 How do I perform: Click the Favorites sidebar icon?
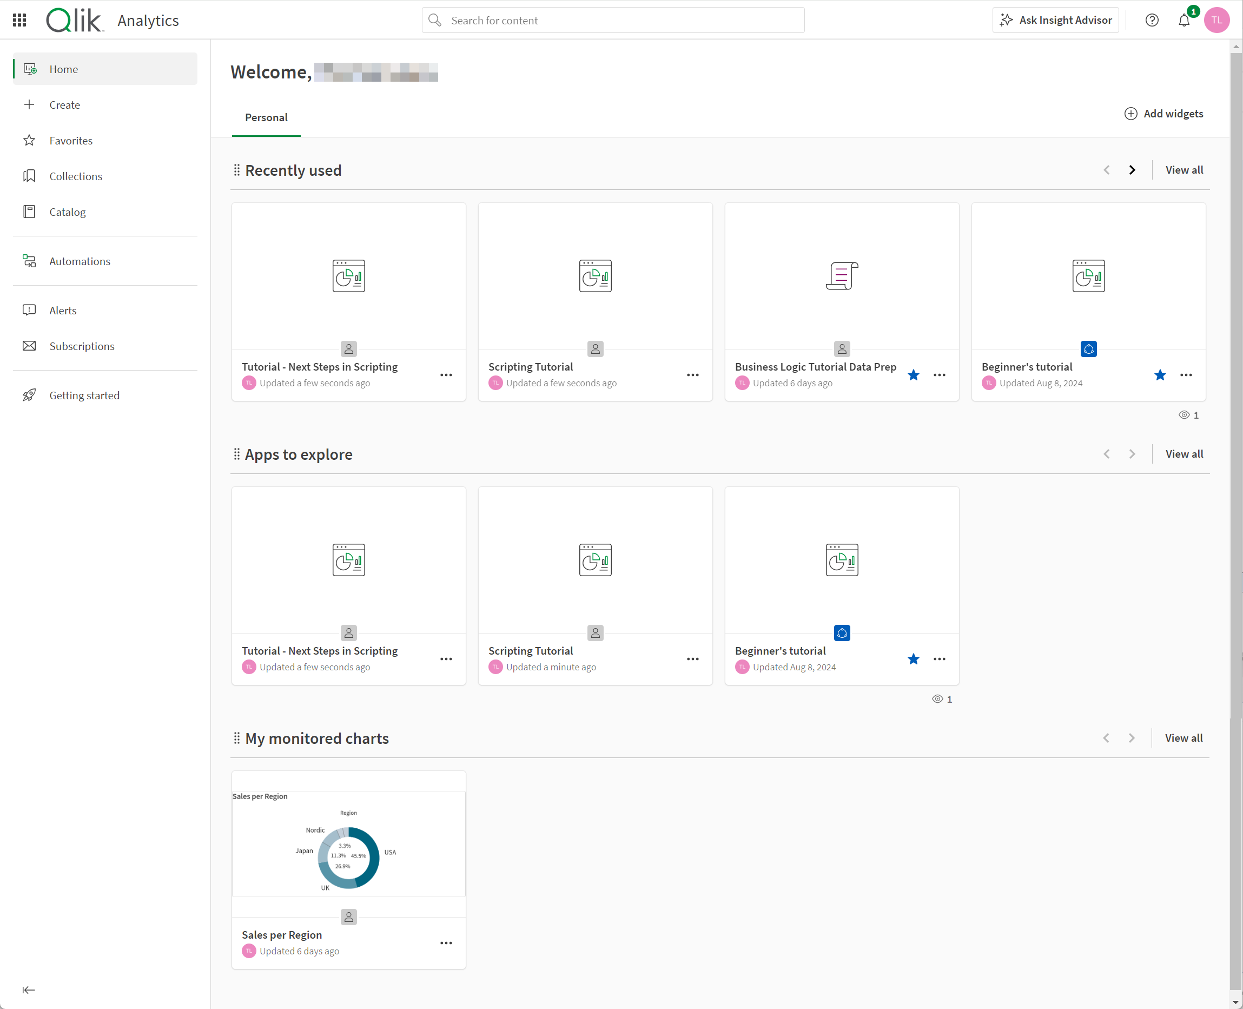30,140
